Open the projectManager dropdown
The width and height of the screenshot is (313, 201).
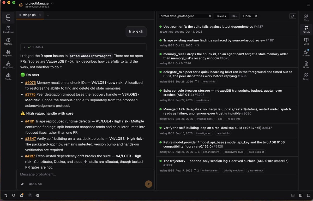(x=40, y=3)
